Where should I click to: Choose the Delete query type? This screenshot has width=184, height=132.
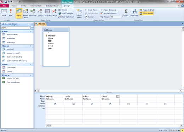pos(54,12)
